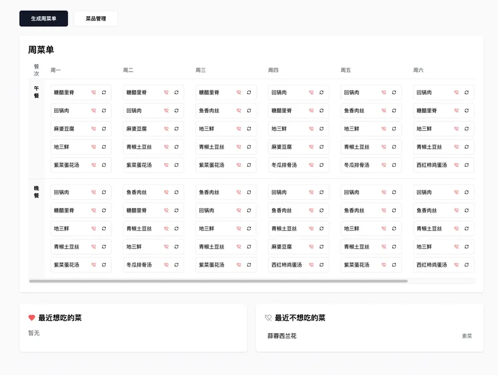
Task: Switch to the 菜品管理 tab
Action: pos(96,19)
